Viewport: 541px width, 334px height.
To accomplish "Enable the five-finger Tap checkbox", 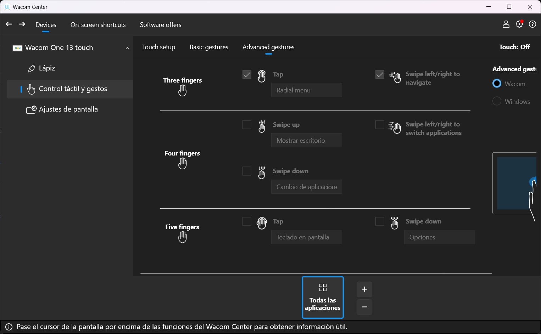I will click(247, 221).
